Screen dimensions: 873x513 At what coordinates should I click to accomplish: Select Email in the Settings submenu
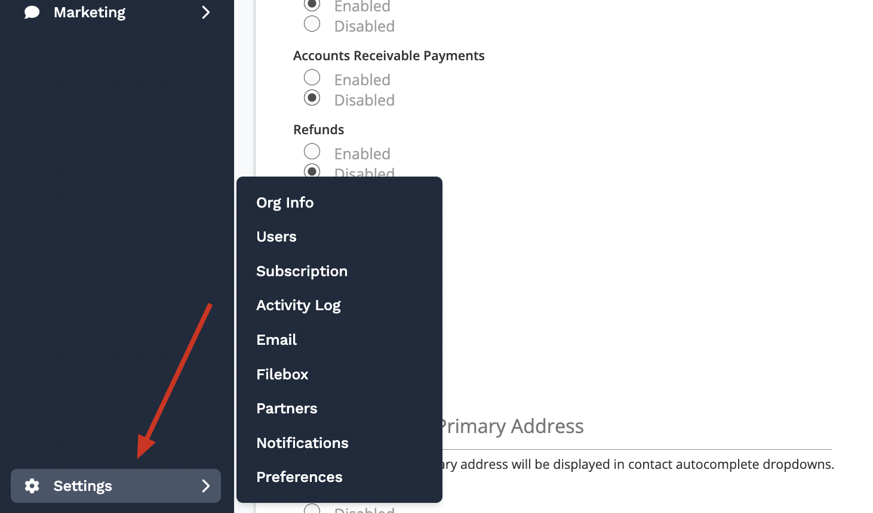point(276,340)
